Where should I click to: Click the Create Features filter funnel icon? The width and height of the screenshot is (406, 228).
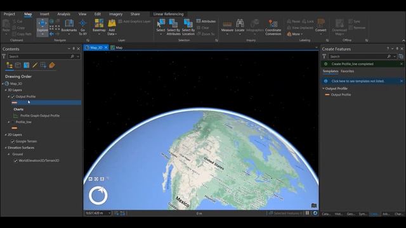324,56
